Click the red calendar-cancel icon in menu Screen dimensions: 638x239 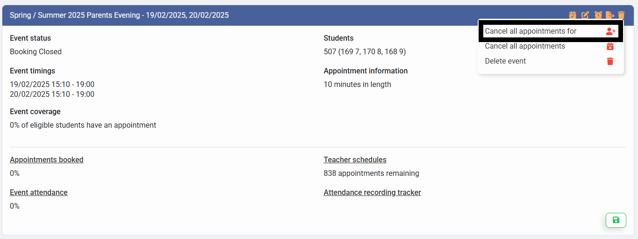pos(610,46)
